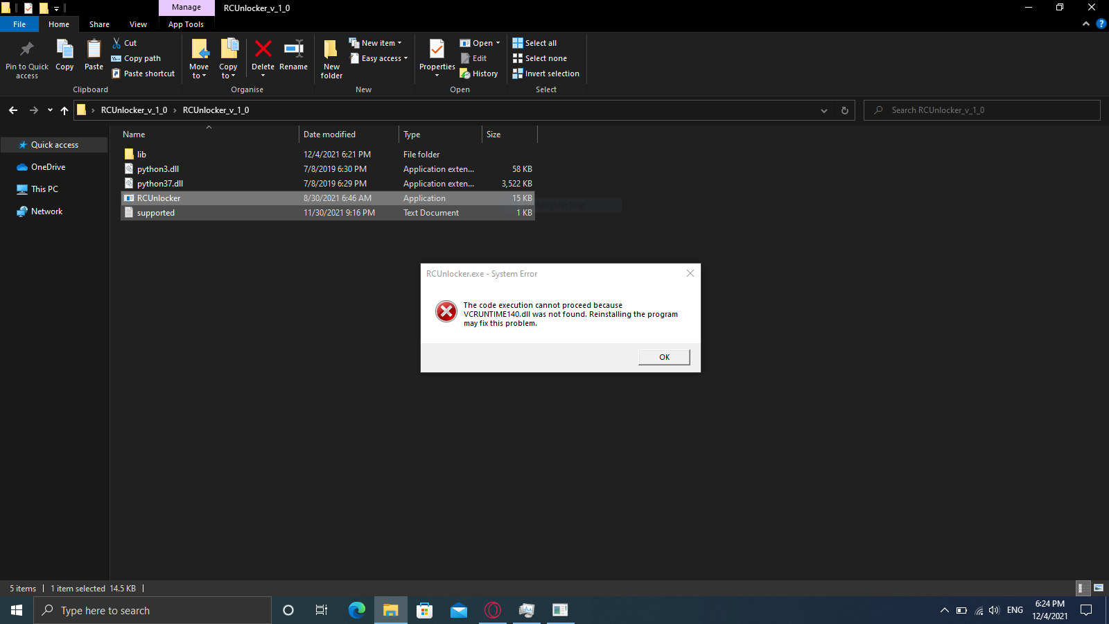Click Select all in ribbon
This screenshot has width=1109, height=624.
534,43
